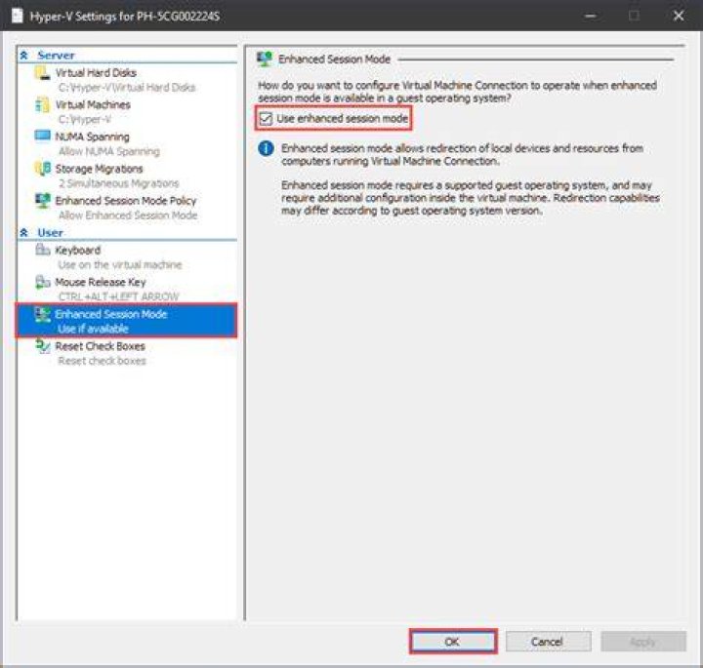The width and height of the screenshot is (703, 668).
Task: Click the 'Reset check boxes' subtext
Action: [x=102, y=361]
